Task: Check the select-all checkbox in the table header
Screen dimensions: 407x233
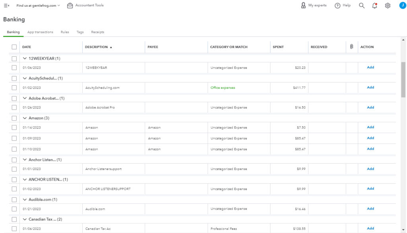Action: 14,47
